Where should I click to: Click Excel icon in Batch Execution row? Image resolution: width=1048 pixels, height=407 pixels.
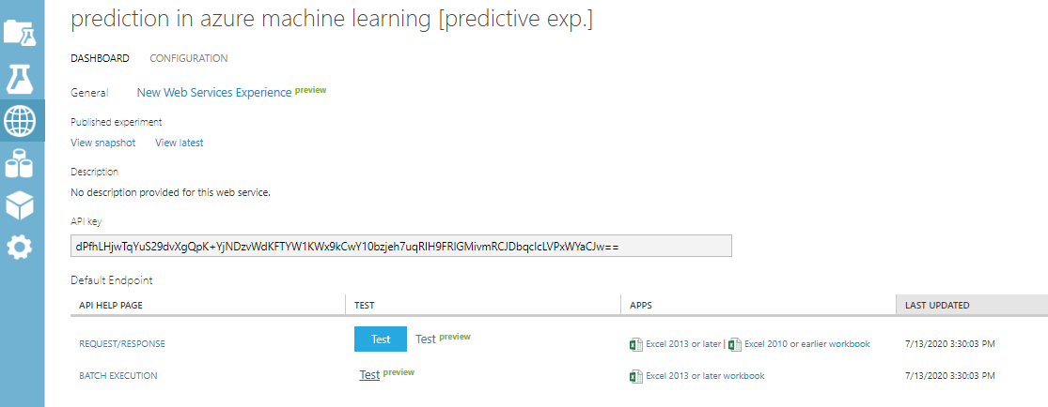(x=635, y=376)
